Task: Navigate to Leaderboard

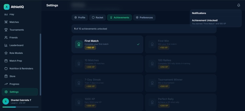Action: tap(20, 45)
